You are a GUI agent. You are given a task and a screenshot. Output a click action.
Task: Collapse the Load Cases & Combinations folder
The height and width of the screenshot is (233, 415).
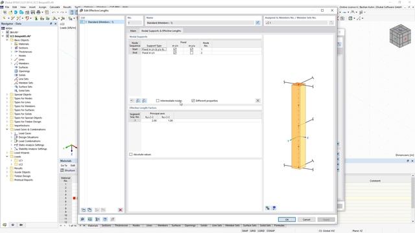[7, 129]
